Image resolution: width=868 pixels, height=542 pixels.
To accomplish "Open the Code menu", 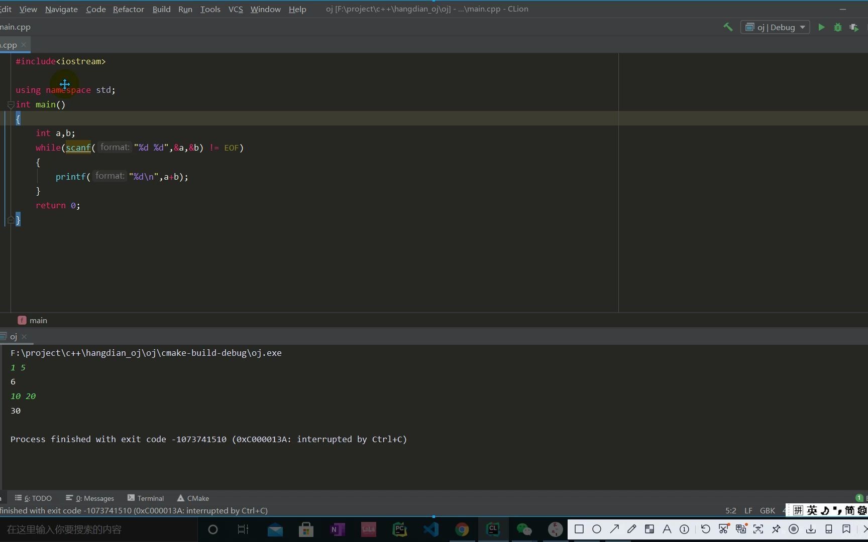I will (95, 9).
